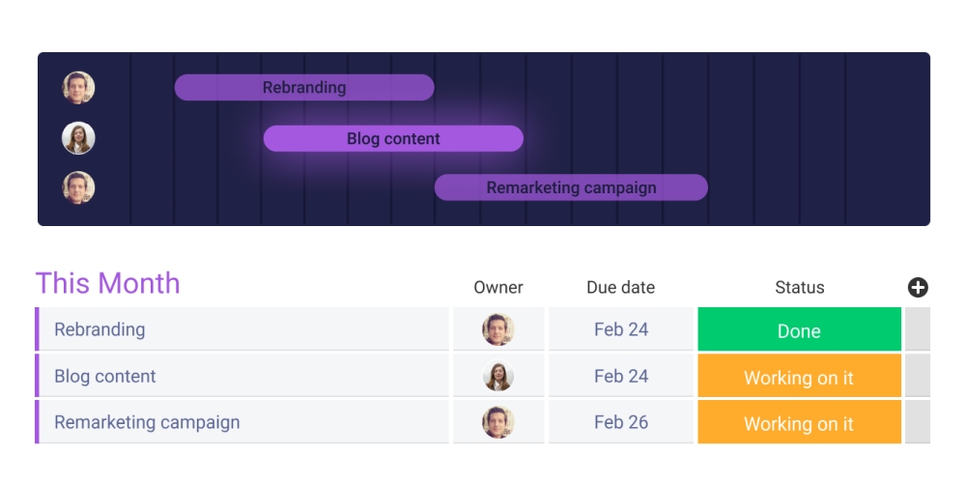Select the Rebranding timeline bar
The height and width of the screenshot is (483, 966).
point(304,88)
